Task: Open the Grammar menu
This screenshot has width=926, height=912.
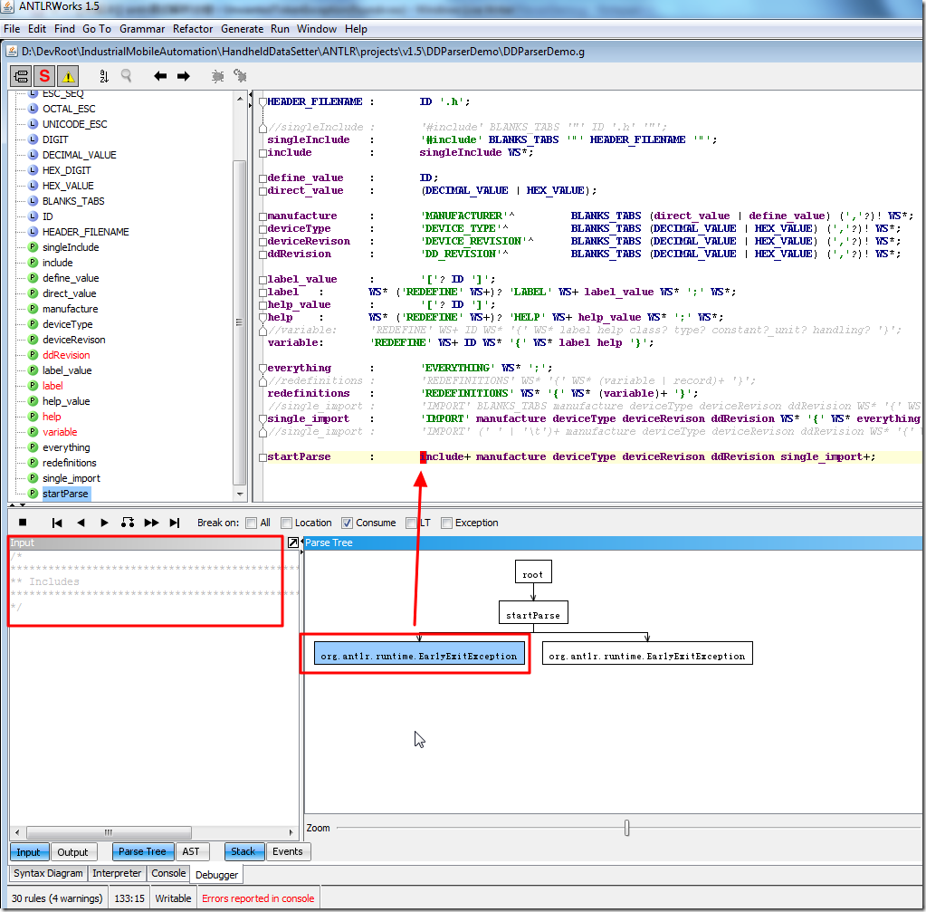Action: click(141, 29)
